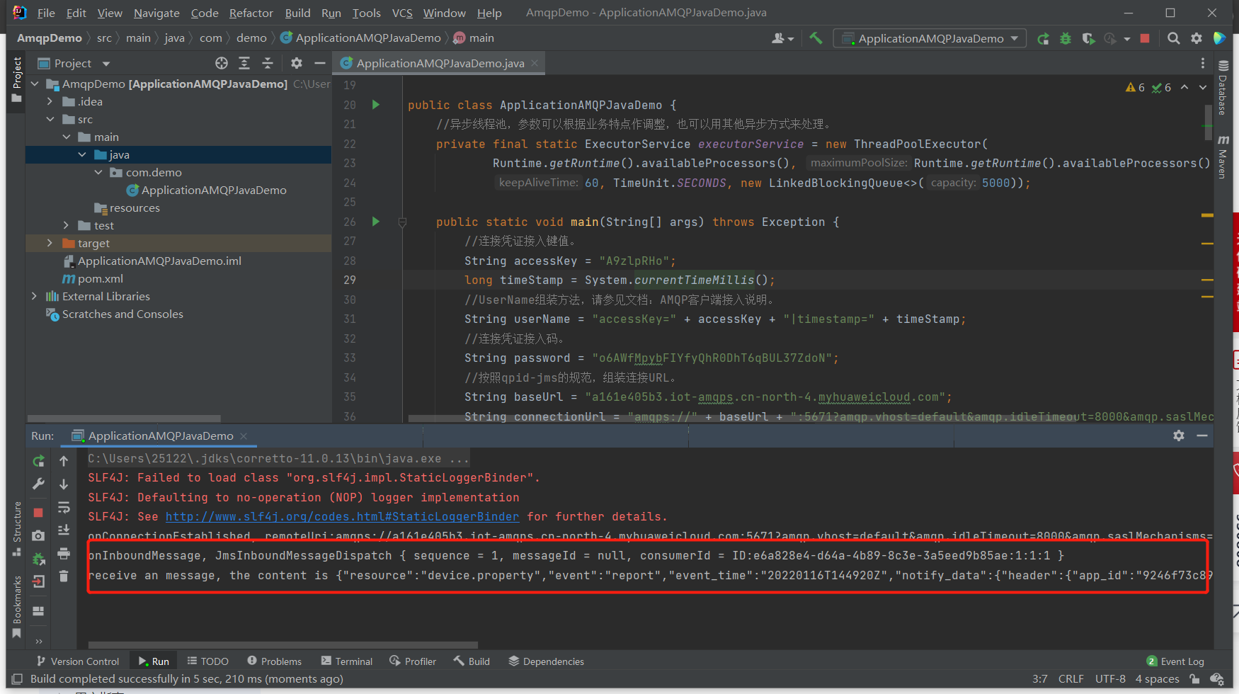Toggle the Structure tool window

pos(16,524)
